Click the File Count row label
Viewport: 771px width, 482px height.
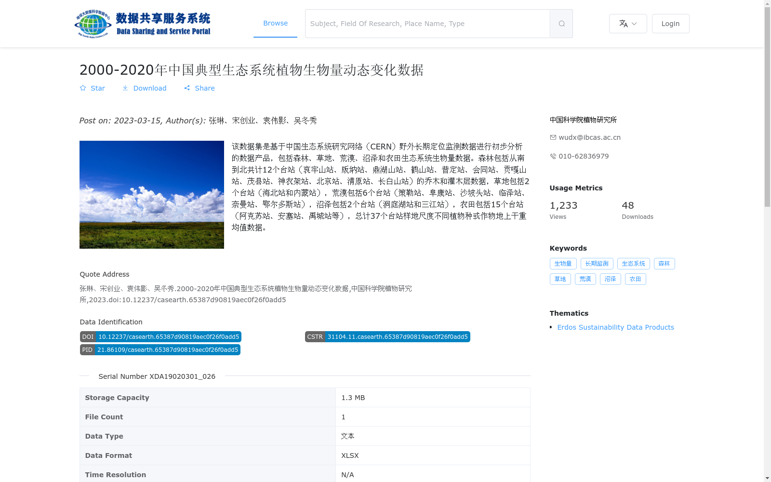[104, 417]
